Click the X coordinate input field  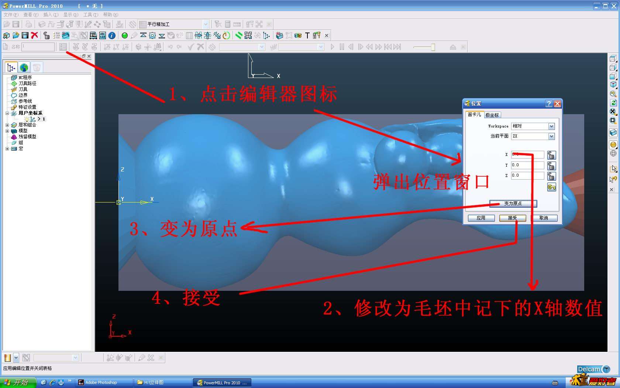coord(527,155)
